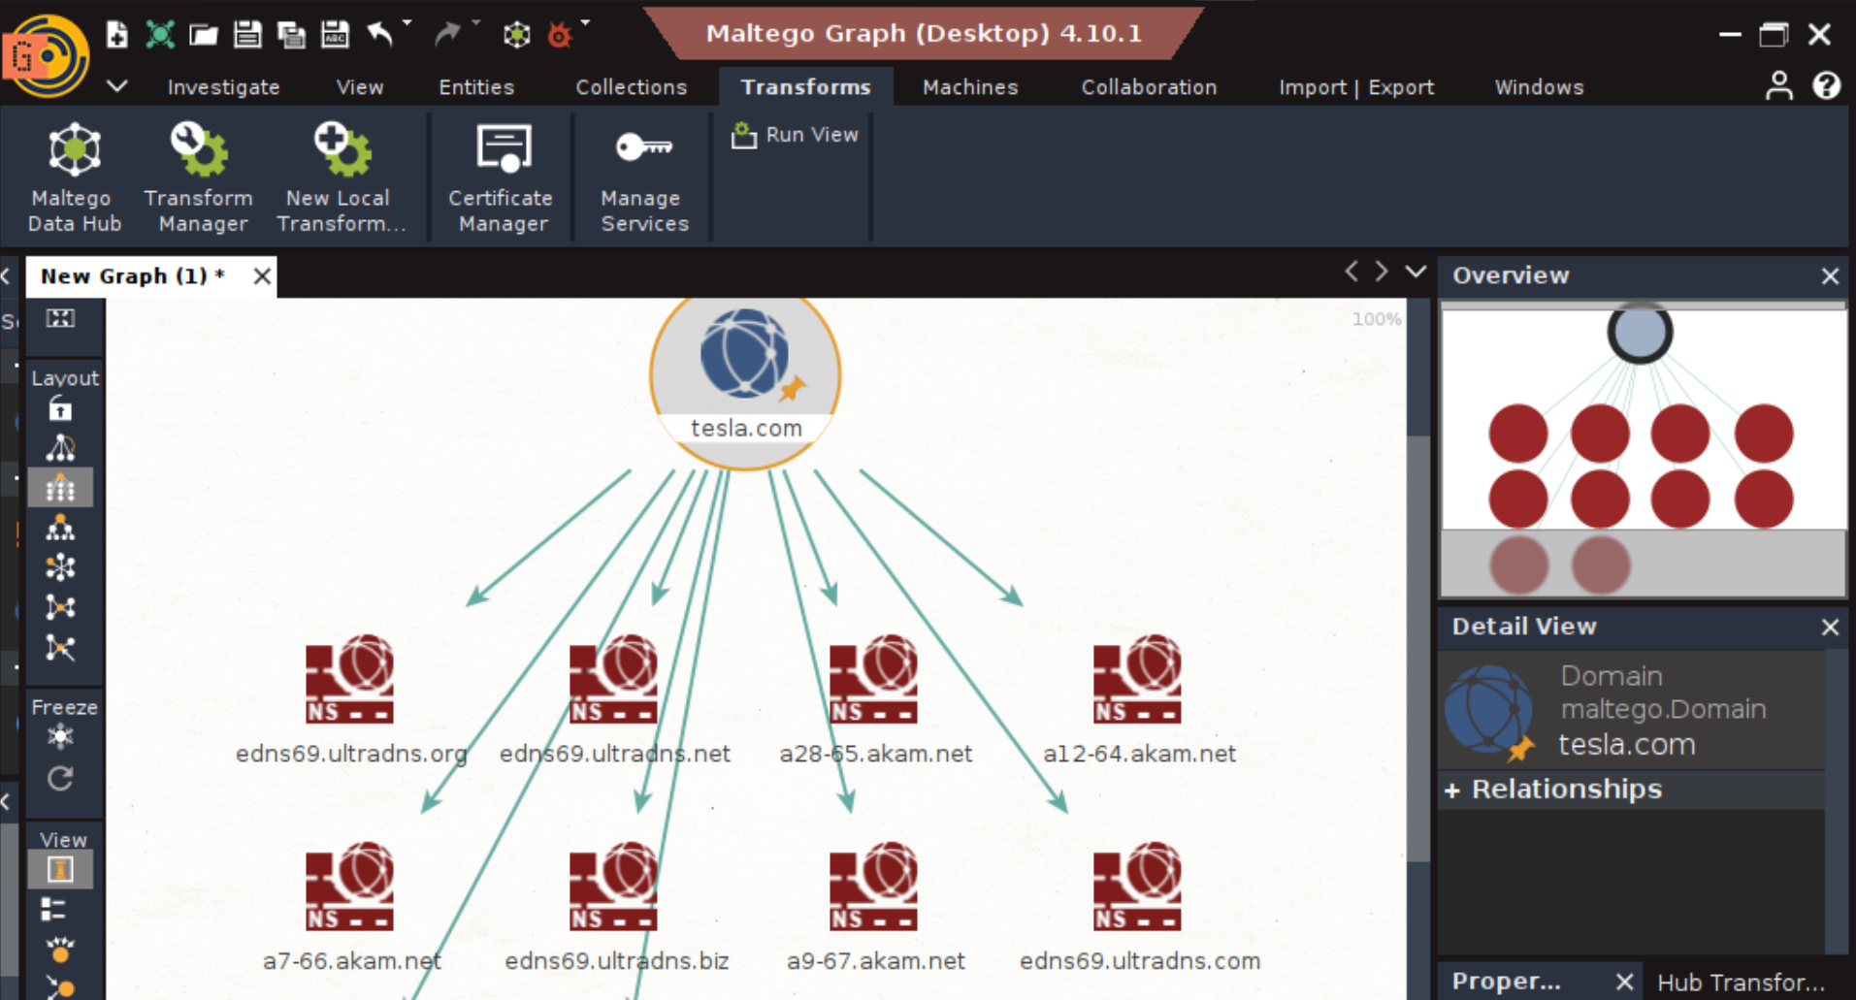1856x1000 pixels.
Task: Close the Proper... panel tab
Action: (x=1624, y=982)
